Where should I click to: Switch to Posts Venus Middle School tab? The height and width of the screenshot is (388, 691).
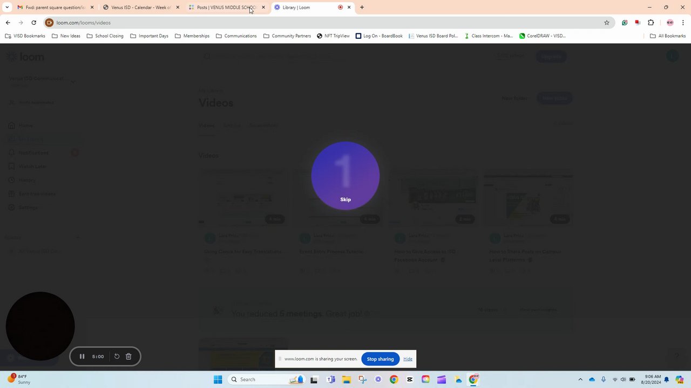click(x=226, y=8)
